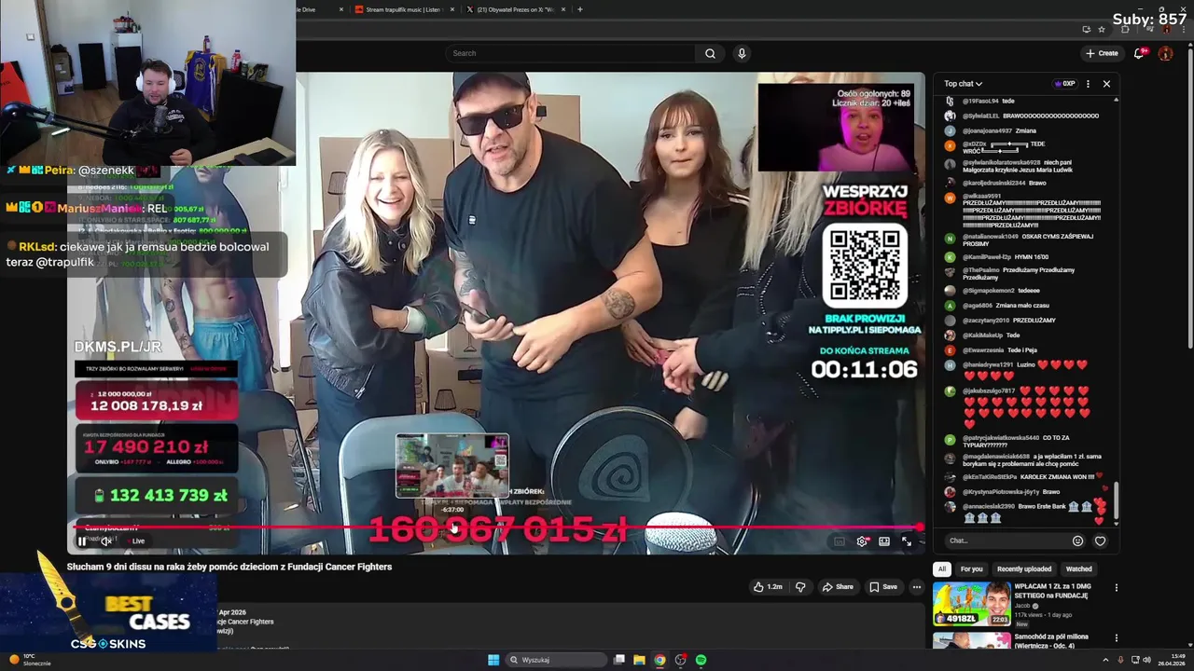Dislike the video
Viewport: 1194px width, 671px height.
pyautogui.click(x=799, y=587)
